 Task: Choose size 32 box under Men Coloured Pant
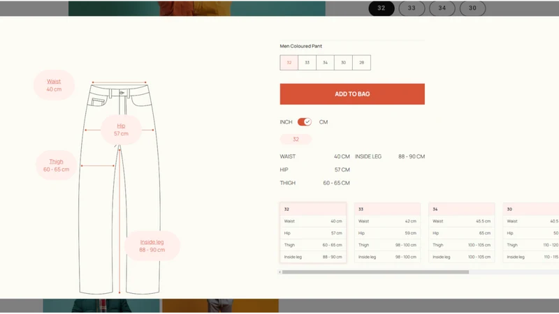(289, 63)
